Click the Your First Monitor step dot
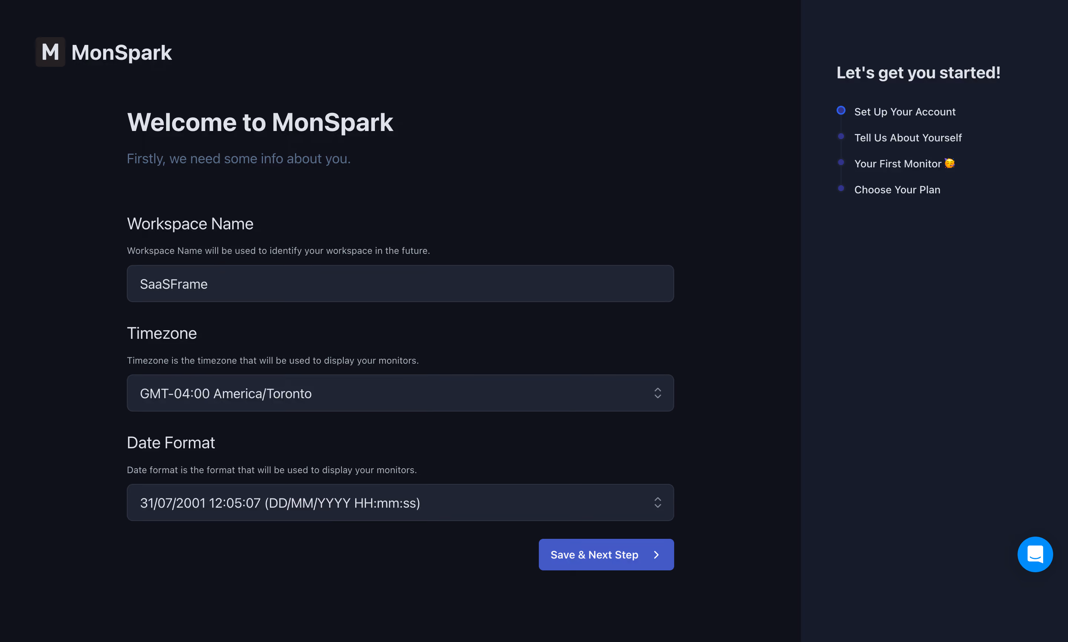Viewport: 1068px width, 642px height. tap(841, 162)
